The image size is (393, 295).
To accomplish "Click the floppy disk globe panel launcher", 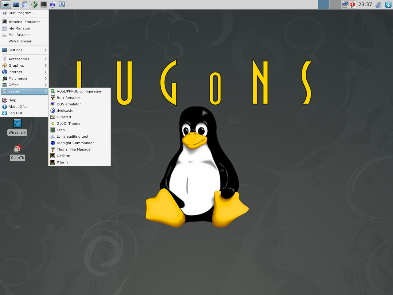I will pos(62,5).
